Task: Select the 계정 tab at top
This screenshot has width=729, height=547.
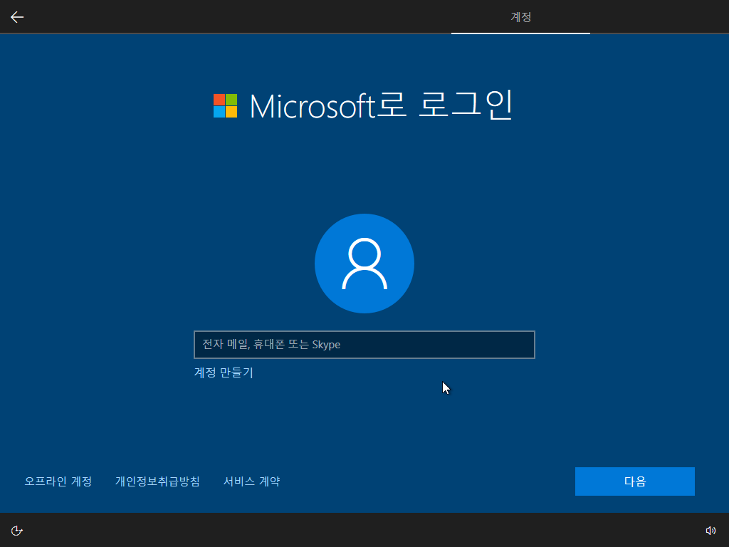Action: coord(520,17)
